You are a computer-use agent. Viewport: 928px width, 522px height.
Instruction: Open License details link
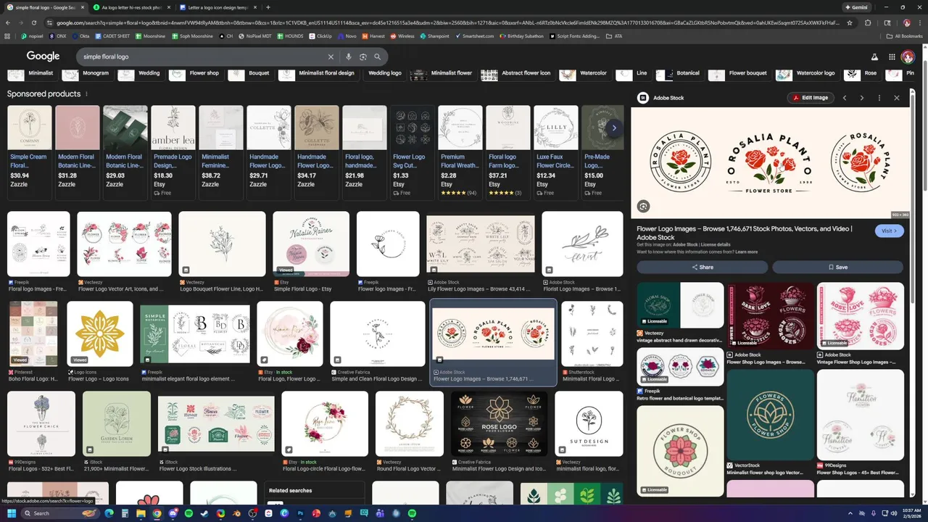(716, 245)
